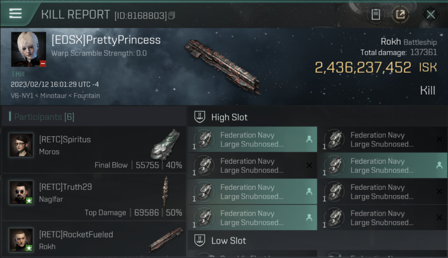Image resolution: width=448 pixels, height=258 pixels.
Task: Share the kill report externally
Action: tap(400, 14)
